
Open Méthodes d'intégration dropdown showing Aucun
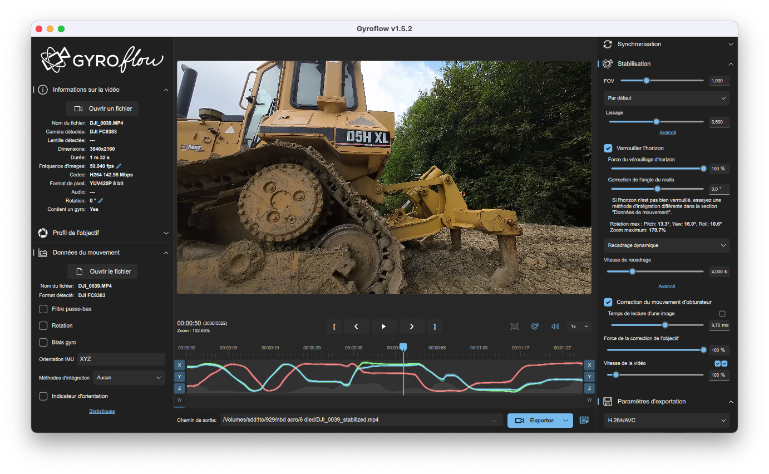[x=129, y=378]
